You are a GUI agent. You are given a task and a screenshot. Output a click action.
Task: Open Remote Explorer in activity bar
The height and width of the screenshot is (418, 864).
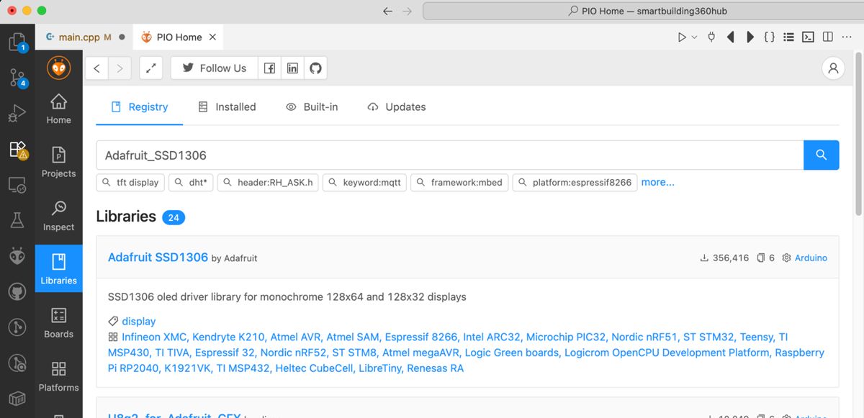coord(17,186)
